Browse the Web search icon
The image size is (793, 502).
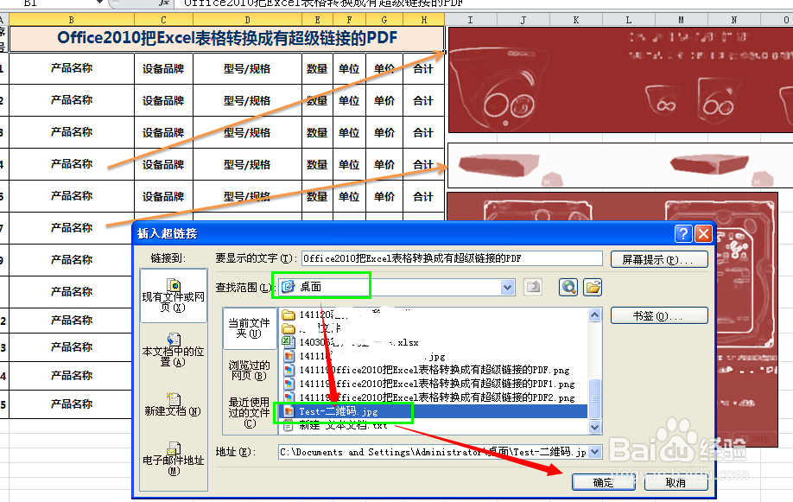pos(568,288)
